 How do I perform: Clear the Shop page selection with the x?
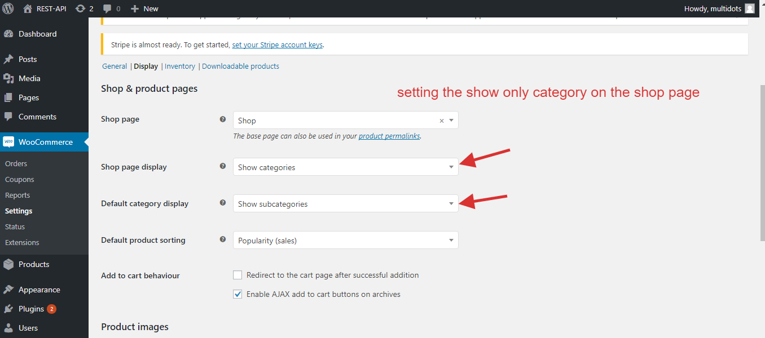442,121
